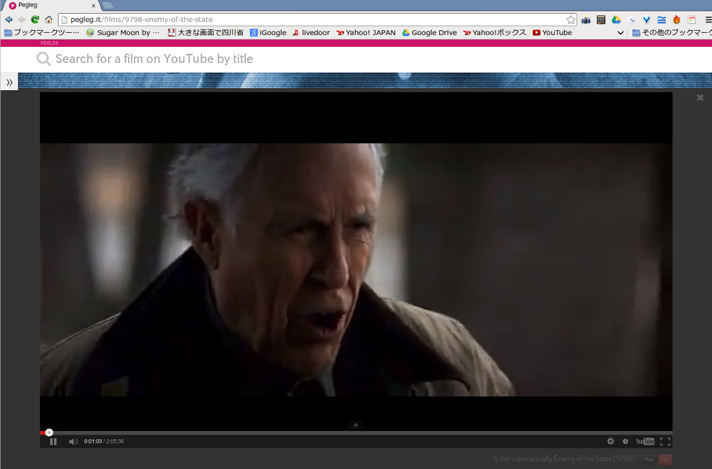Open the livedoor bookmark
The height and width of the screenshot is (469, 712).
[311, 33]
